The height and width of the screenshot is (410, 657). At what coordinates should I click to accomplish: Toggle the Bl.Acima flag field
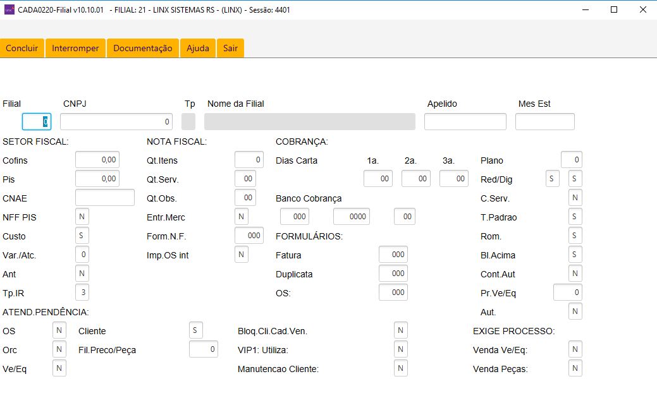point(575,254)
